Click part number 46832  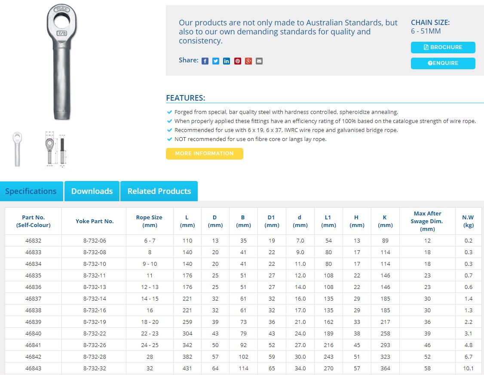[x=34, y=241]
